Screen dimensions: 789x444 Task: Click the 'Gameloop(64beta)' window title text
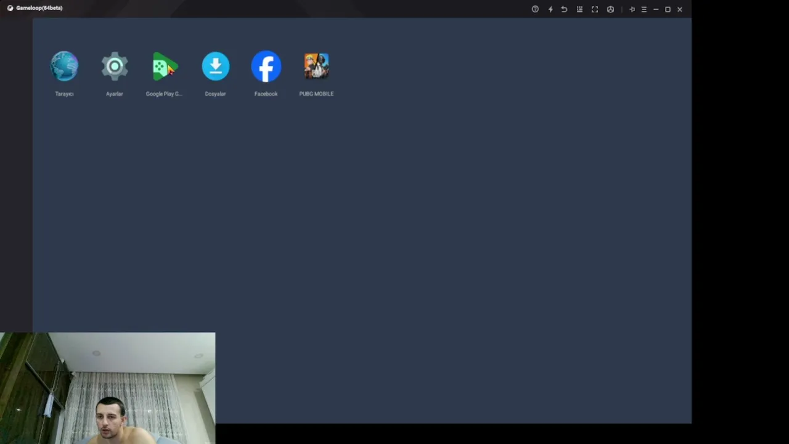point(39,8)
